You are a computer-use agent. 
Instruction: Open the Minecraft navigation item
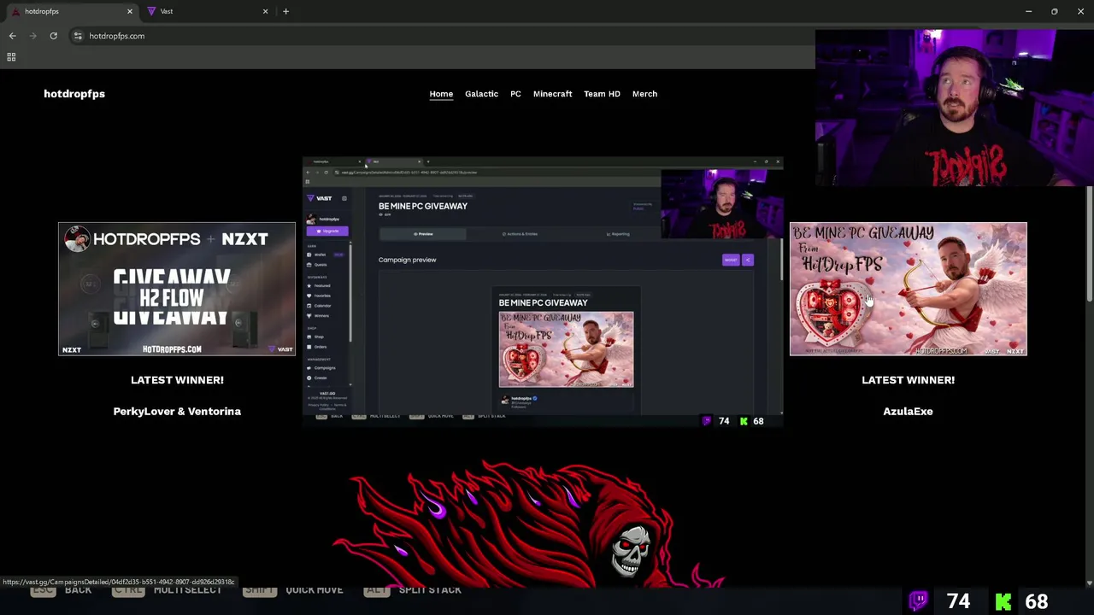[552, 94]
